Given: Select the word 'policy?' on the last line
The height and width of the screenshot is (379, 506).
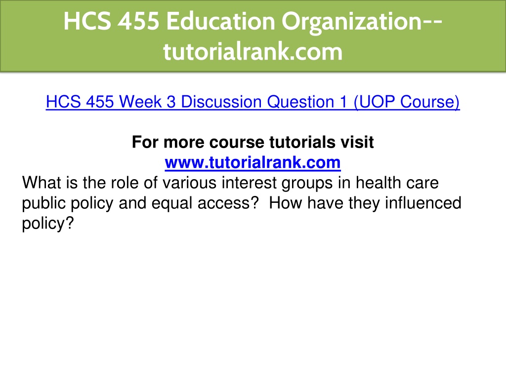Looking at the screenshot, I should coord(48,224).
